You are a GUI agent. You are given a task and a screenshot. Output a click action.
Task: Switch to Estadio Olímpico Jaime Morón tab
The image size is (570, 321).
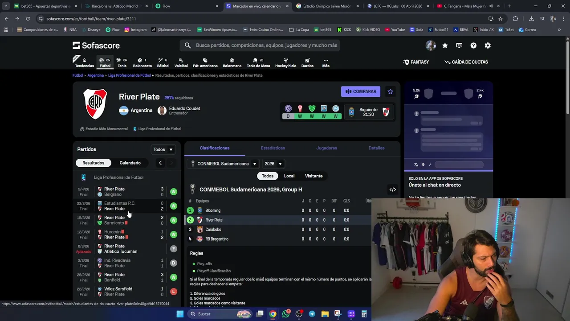[x=328, y=6]
